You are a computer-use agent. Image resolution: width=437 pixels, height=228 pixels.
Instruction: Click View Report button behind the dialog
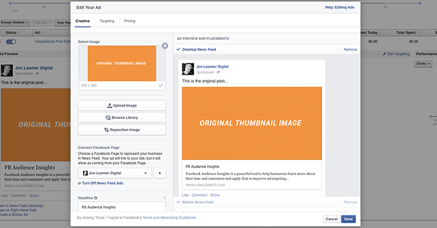pos(63,22)
